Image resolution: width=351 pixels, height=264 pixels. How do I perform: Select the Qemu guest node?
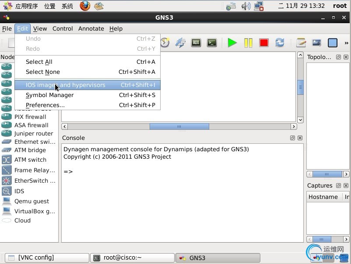pos(28,201)
